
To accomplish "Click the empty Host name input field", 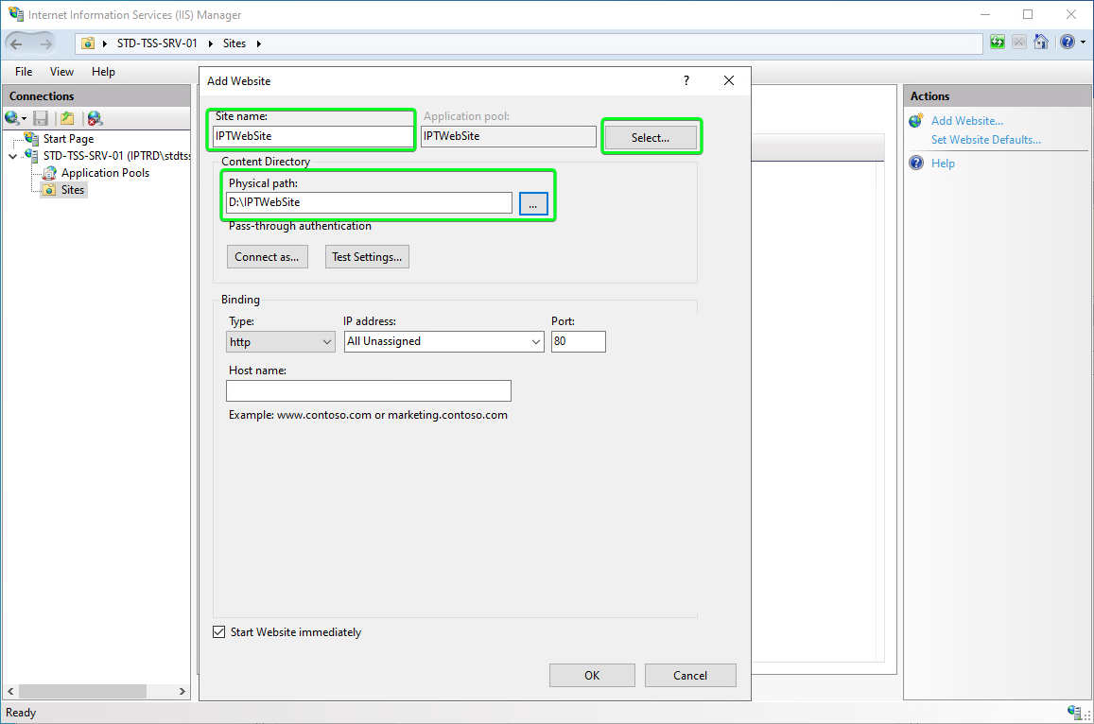I will [x=369, y=390].
